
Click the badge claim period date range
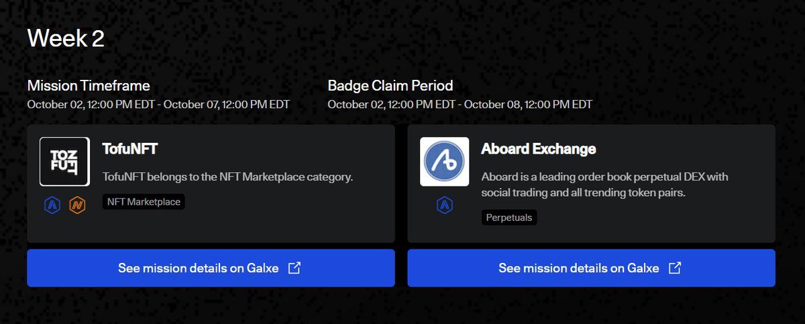(x=460, y=105)
